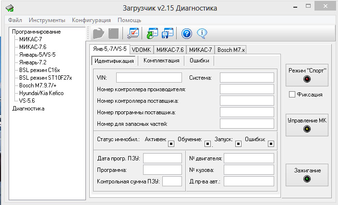Click the grayed-out stop square toolbar icon
This screenshot has height=205, width=338.
click(x=113, y=34)
